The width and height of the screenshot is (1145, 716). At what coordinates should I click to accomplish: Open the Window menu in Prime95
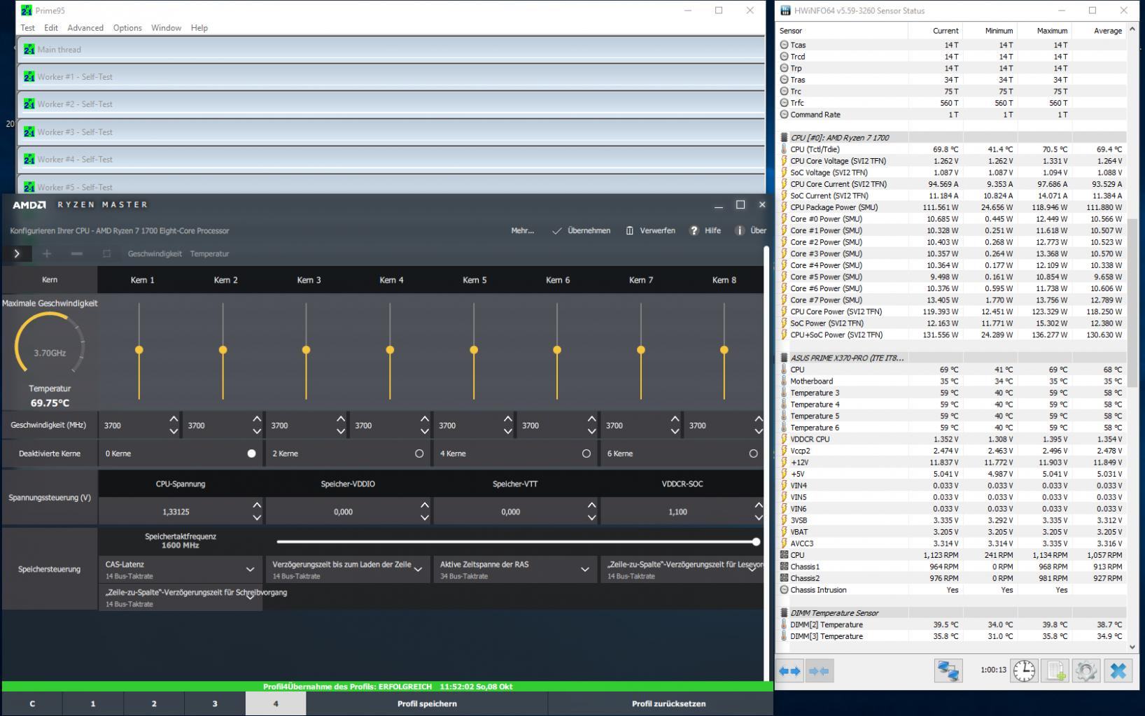coord(167,28)
